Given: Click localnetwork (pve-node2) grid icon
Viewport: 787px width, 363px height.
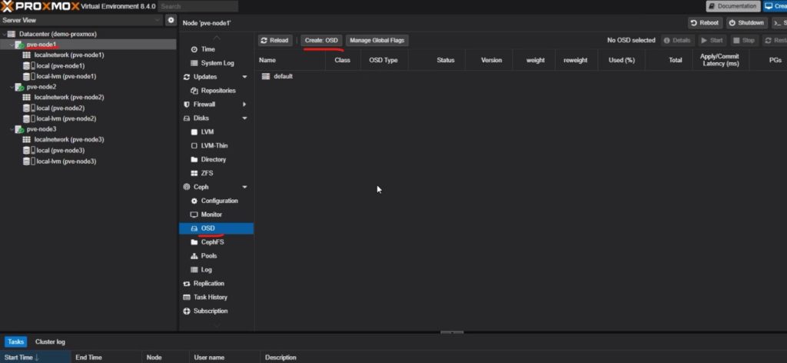Looking at the screenshot, I should (27, 98).
